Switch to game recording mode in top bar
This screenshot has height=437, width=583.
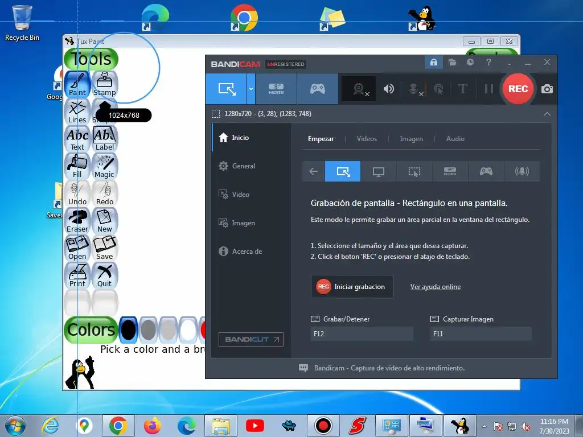click(x=318, y=89)
